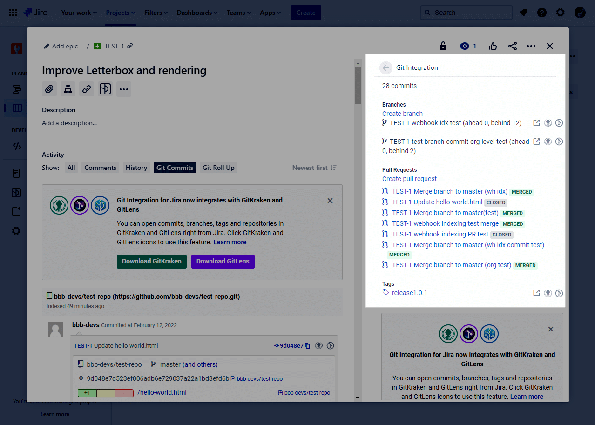Copy commit hash 9d048e7 icon

click(x=308, y=346)
